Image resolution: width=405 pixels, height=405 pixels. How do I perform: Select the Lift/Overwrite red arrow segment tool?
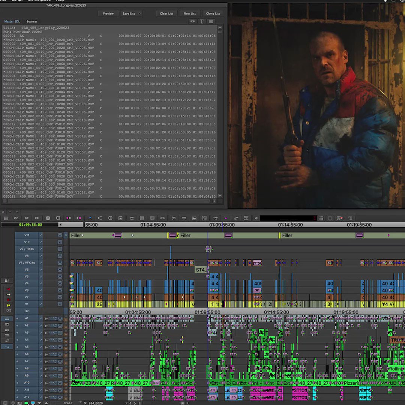click(x=8, y=289)
